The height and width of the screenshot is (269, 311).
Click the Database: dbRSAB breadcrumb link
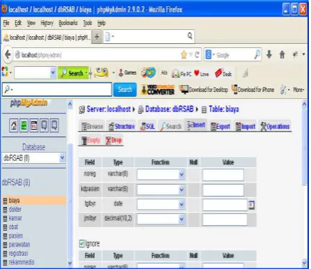(x=169, y=109)
